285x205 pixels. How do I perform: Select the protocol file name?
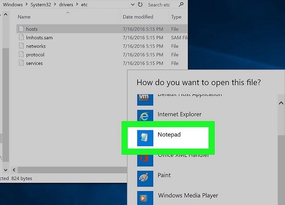(x=35, y=55)
